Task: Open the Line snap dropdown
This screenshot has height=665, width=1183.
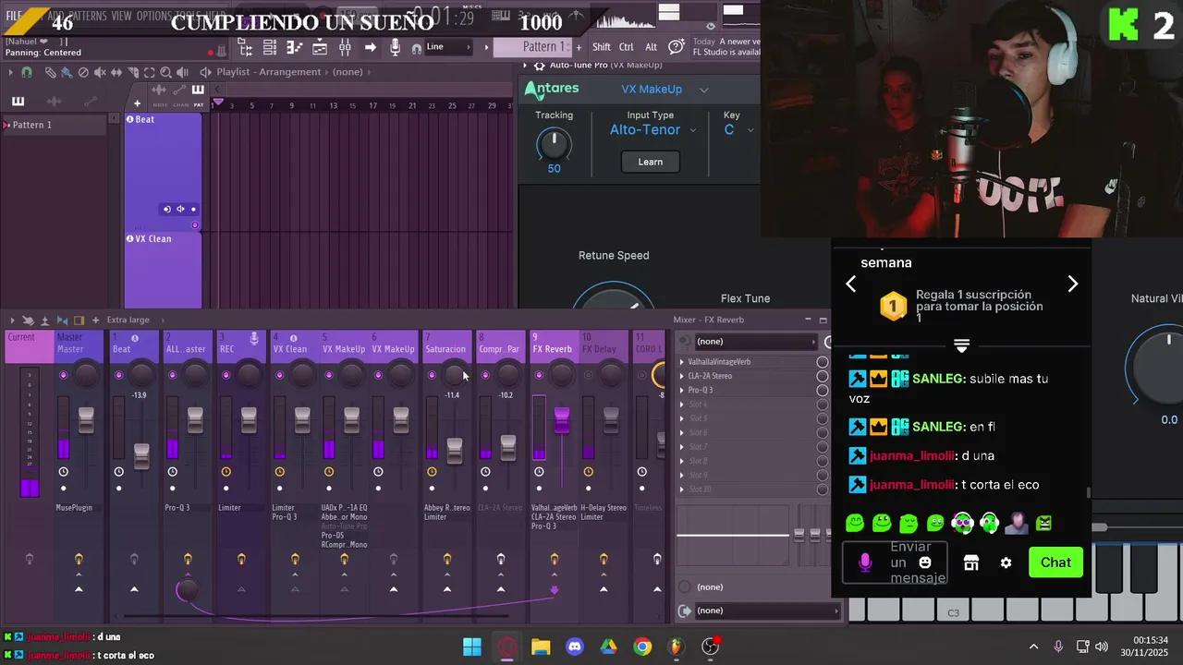Action: [450, 47]
